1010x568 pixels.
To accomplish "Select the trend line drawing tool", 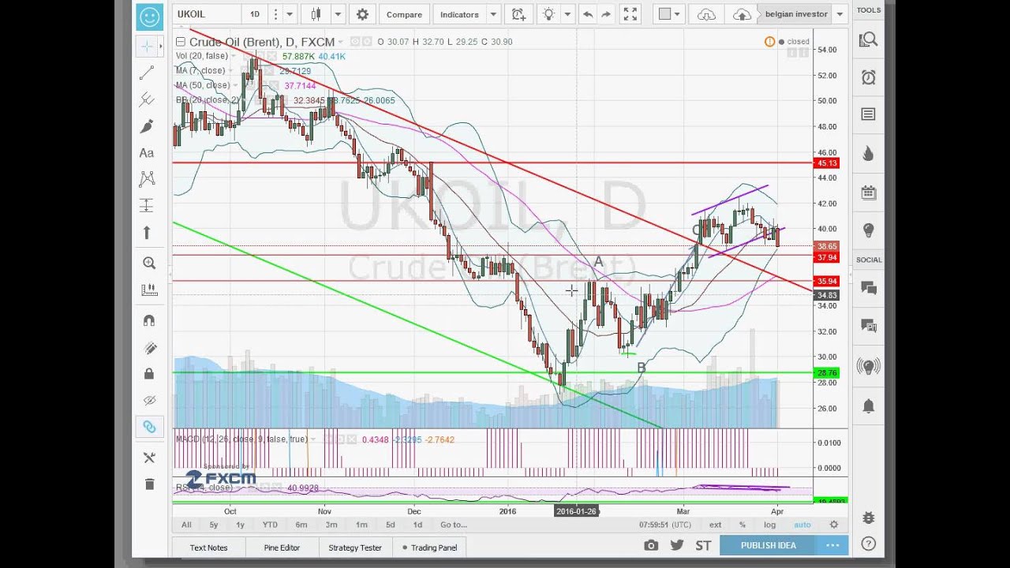I will pos(147,73).
